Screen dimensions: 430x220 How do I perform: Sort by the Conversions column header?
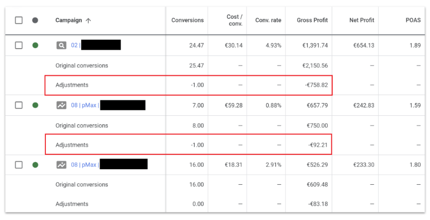click(x=188, y=20)
